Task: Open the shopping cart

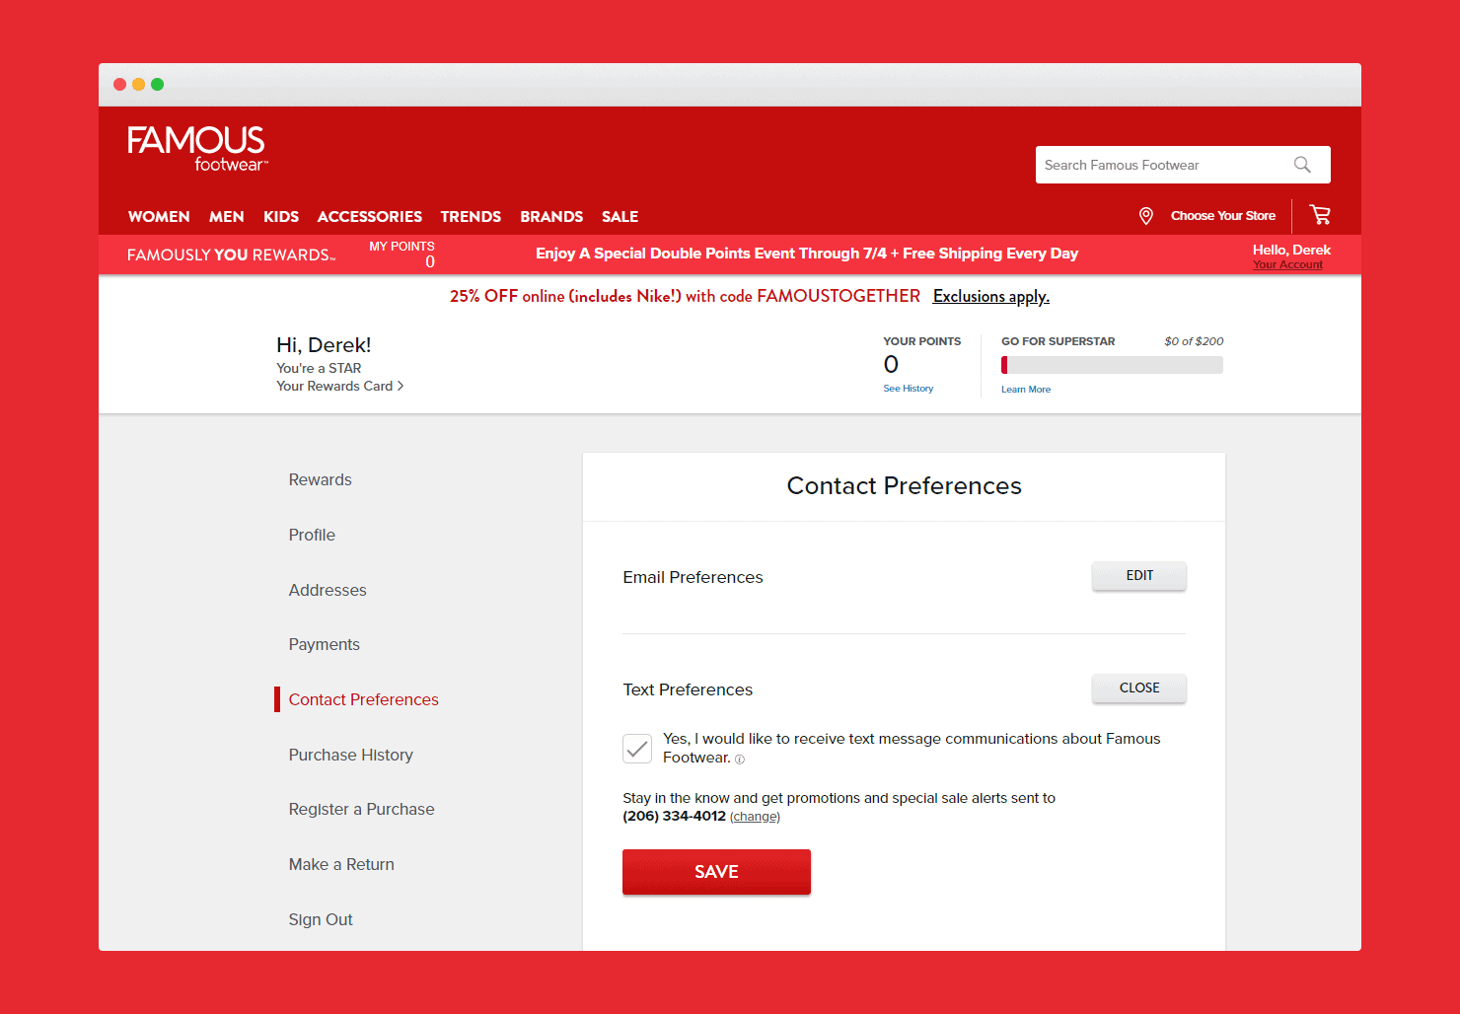Action: [x=1320, y=214]
